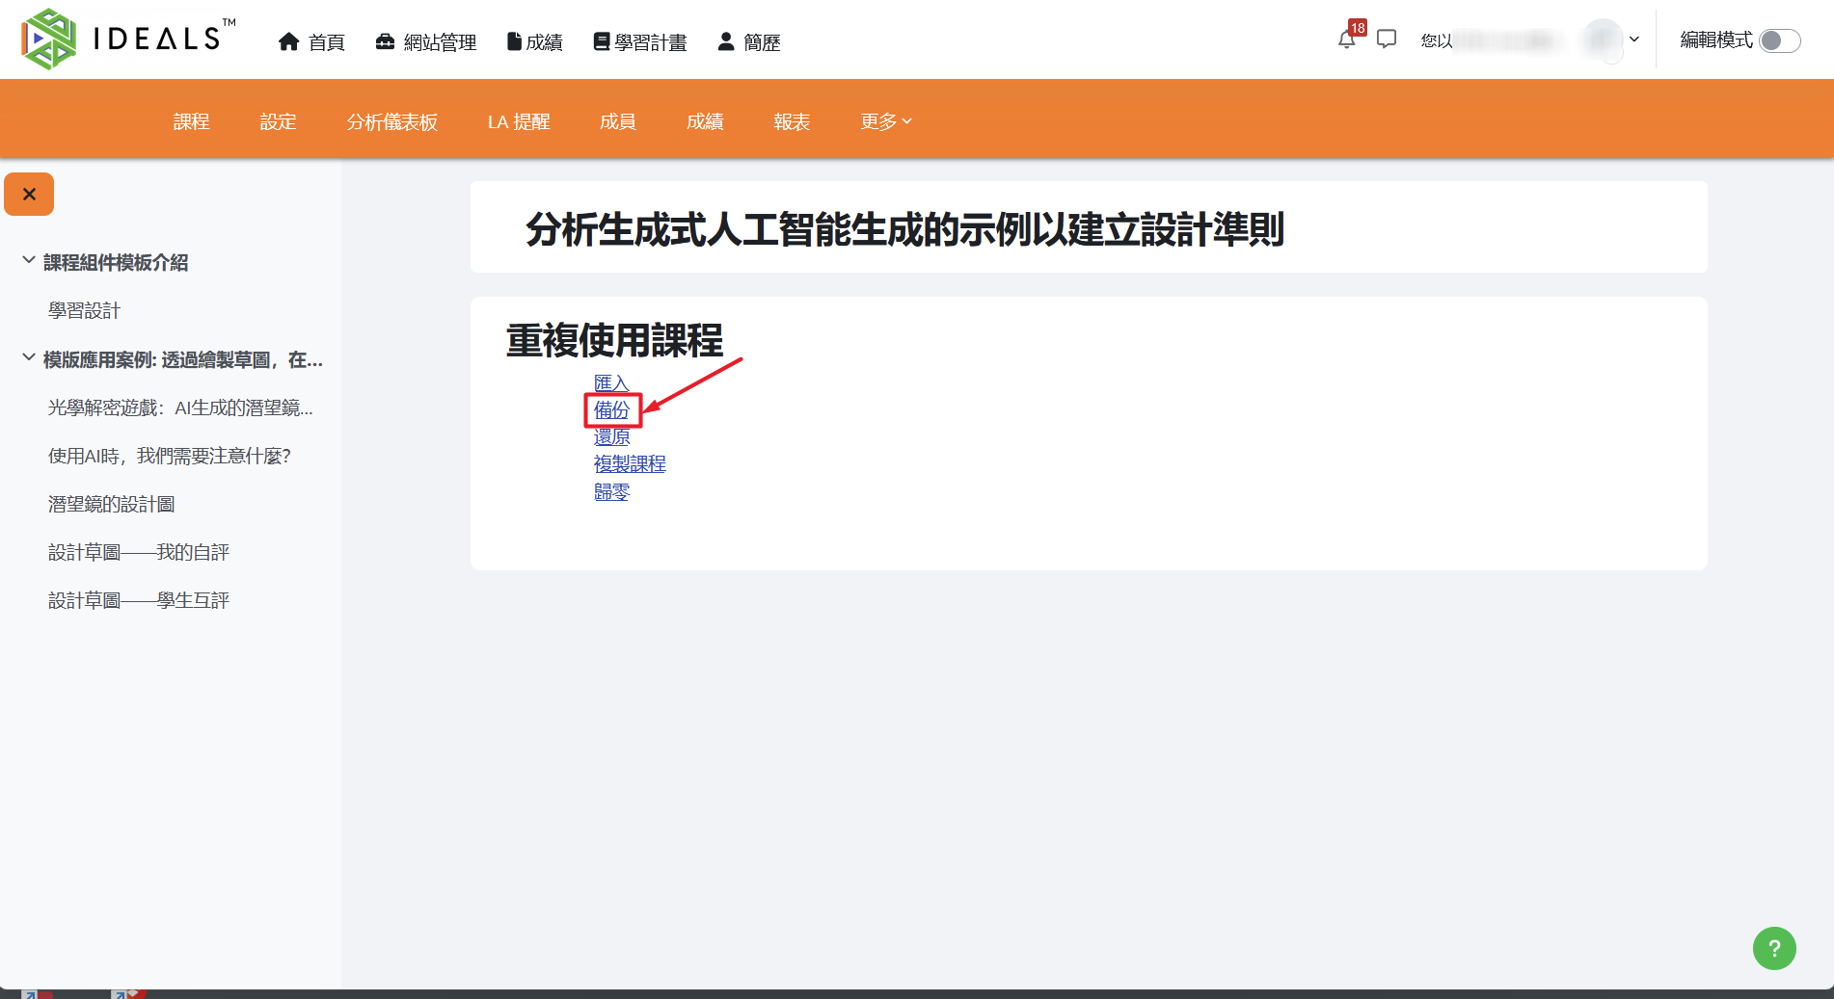Click the home icon for 首頁
This screenshot has width=1834, height=999.
tap(288, 41)
